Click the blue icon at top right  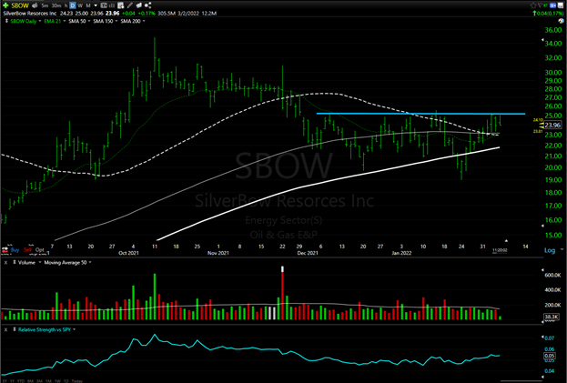coord(553,5)
